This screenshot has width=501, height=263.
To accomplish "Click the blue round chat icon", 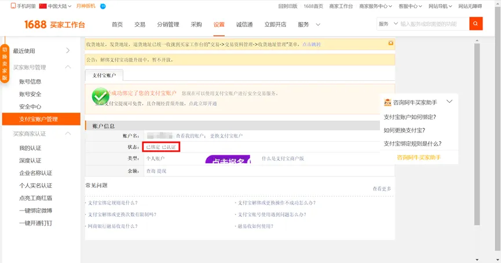I will tap(103, 6).
